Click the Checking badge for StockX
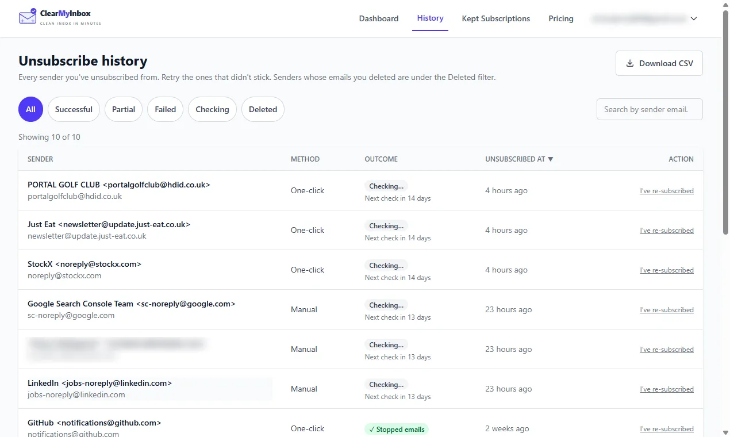This screenshot has width=730, height=437. tap(386, 266)
